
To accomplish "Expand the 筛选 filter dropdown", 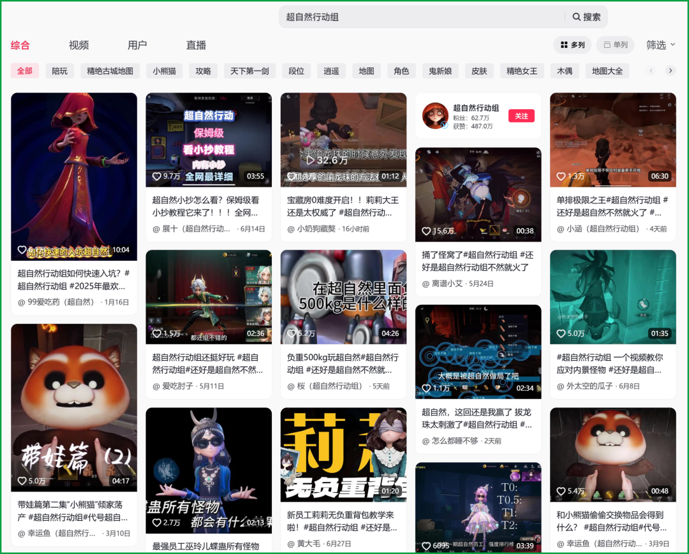I will click(660, 45).
